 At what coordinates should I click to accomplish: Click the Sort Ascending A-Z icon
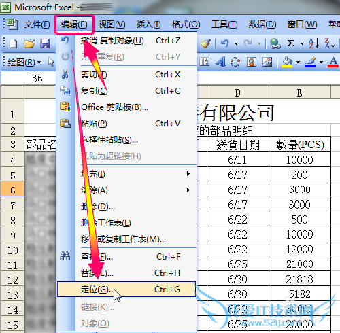pos(314,43)
